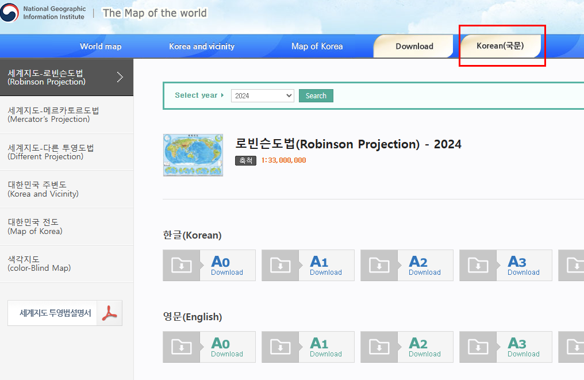Download the Korean A3 map
This screenshot has width=584, height=380.
[524, 265]
